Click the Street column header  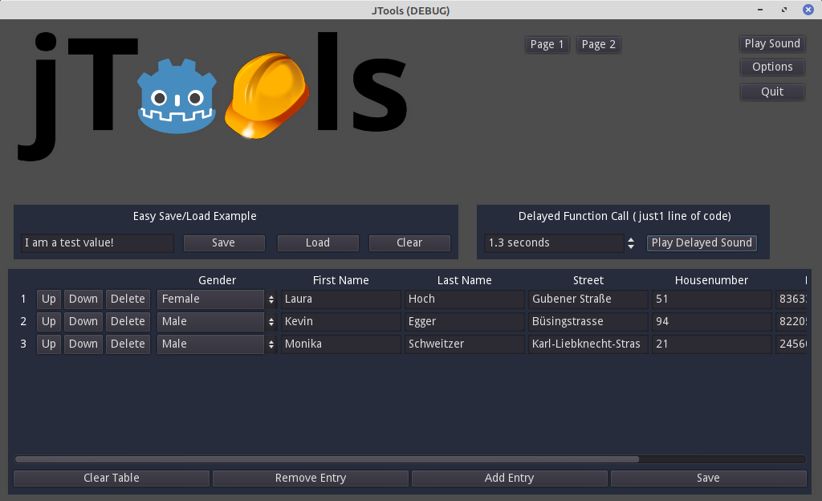coord(588,280)
